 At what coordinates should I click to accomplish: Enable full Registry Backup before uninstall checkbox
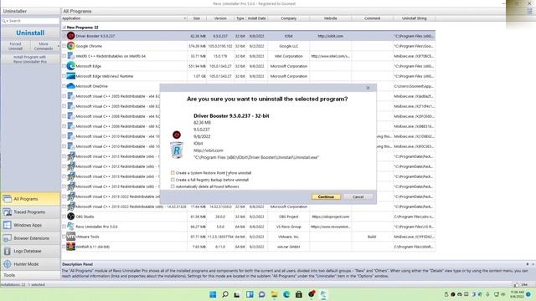click(173, 180)
